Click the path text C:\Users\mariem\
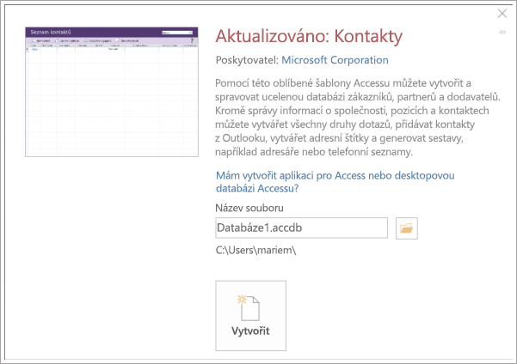The height and width of the screenshot is (364, 517). click(255, 251)
